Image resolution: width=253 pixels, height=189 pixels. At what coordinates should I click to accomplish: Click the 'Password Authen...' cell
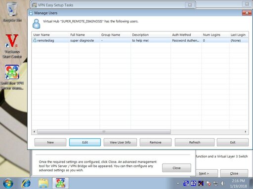[x=185, y=40]
